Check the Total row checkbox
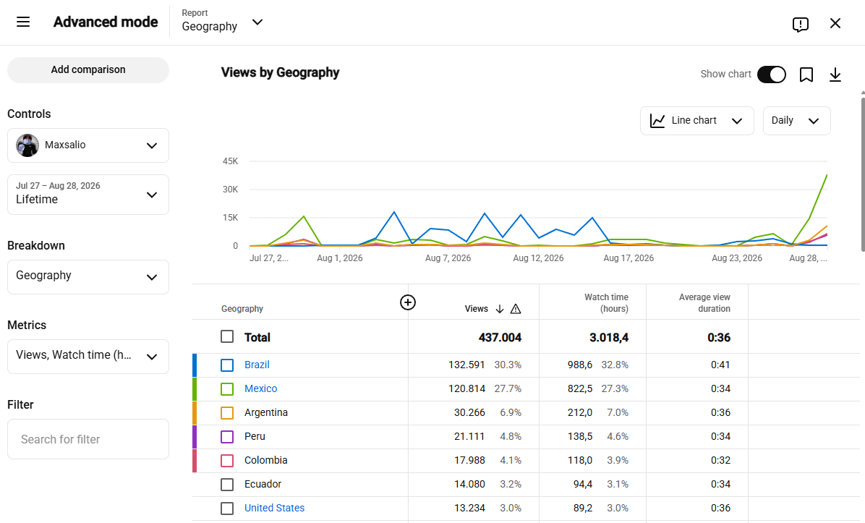The image size is (865, 523). tap(226, 336)
